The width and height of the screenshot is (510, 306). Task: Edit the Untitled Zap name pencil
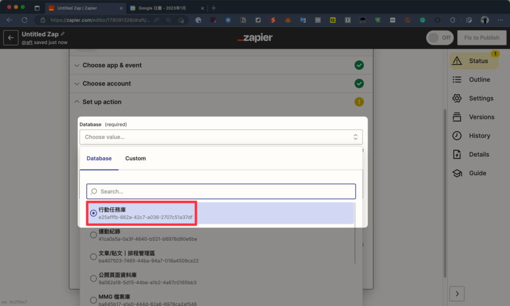[x=63, y=33]
